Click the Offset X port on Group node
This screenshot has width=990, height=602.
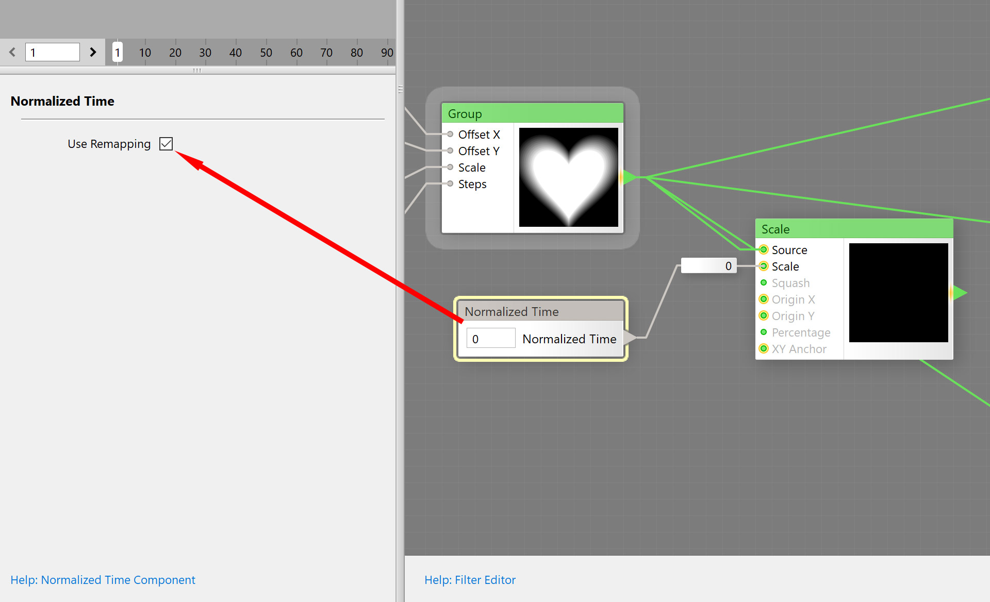450,135
